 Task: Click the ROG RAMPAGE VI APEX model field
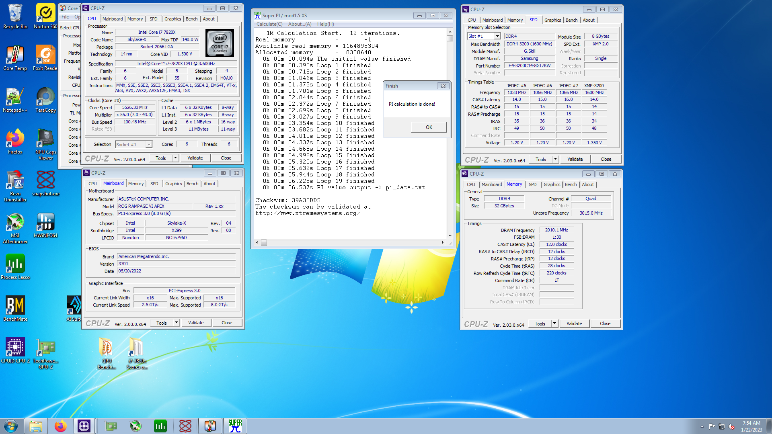154,206
